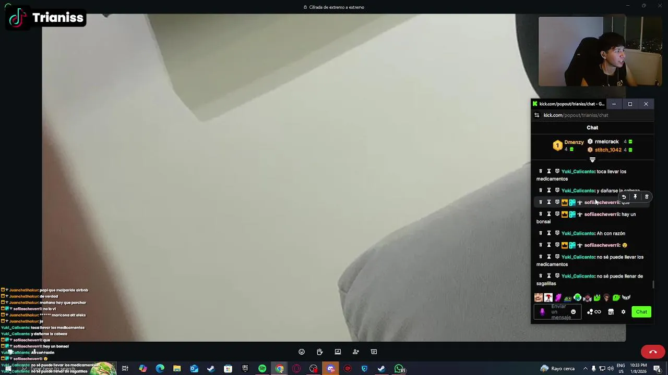This screenshot has height=375, width=668.
Task: Click Yuki_Calicanto username on 'Ah con razón'
Action: tap(578, 233)
